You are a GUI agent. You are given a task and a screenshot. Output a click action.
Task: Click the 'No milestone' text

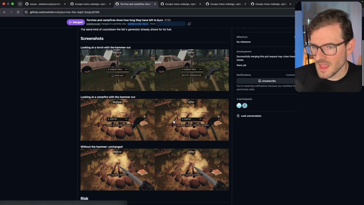pyautogui.click(x=244, y=42)
